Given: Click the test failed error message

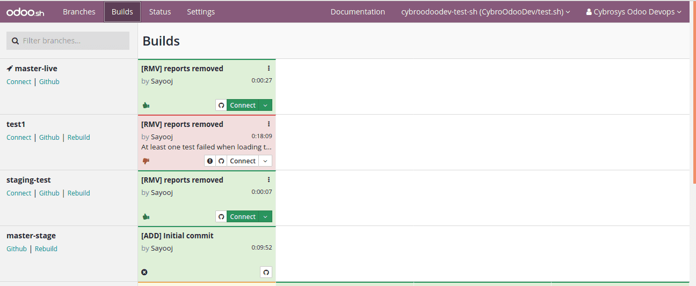Looking at the screenshot, I should [206, 147].
